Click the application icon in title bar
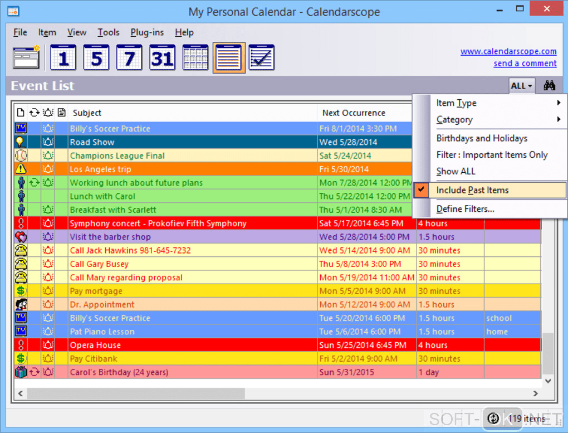This screenshot has width=568, height=433. click(13, 12)
